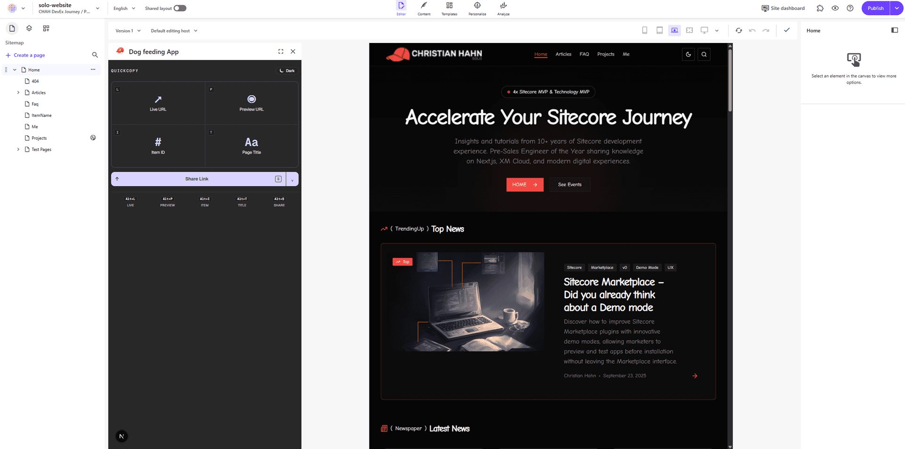Select Me page in sitemap
Viewport: 905px width, 449px height.
(35, 126)
